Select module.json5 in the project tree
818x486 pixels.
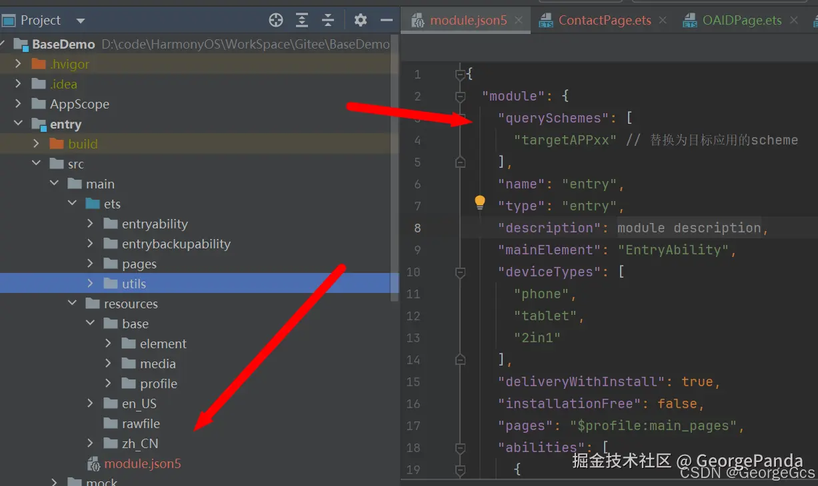pyautogui.click(x=143, y=463)
